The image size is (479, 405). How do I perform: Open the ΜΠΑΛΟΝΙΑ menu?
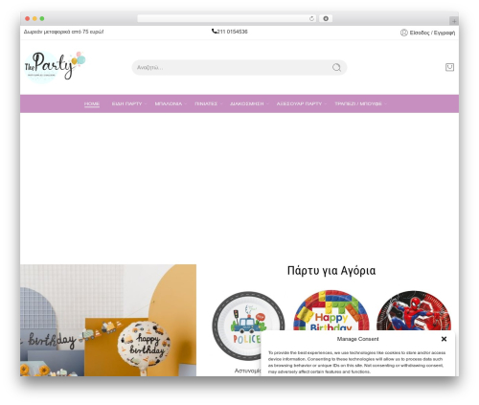[x=169, y=103]
